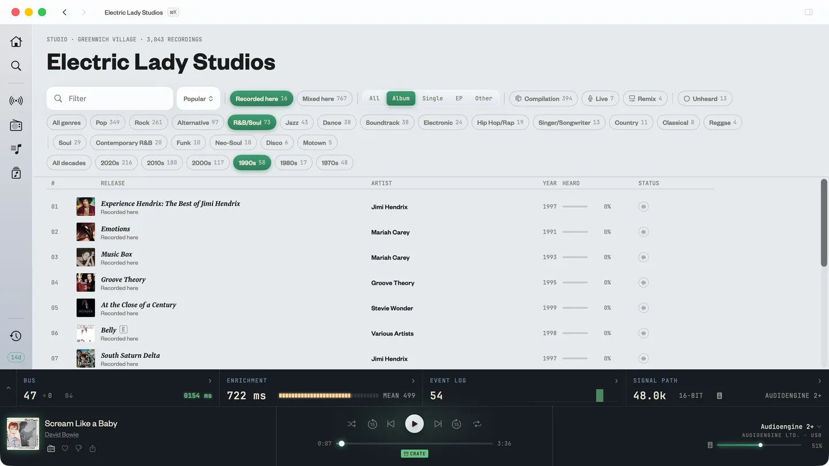Enable the Remix filter chip

click(x=646, y=98)
